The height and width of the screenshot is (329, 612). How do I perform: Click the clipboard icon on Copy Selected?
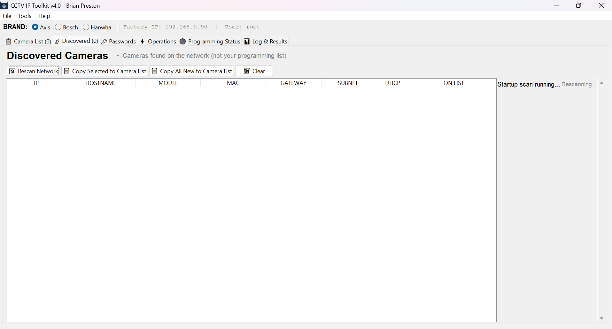pyautogui.click(x=67, y=71)
